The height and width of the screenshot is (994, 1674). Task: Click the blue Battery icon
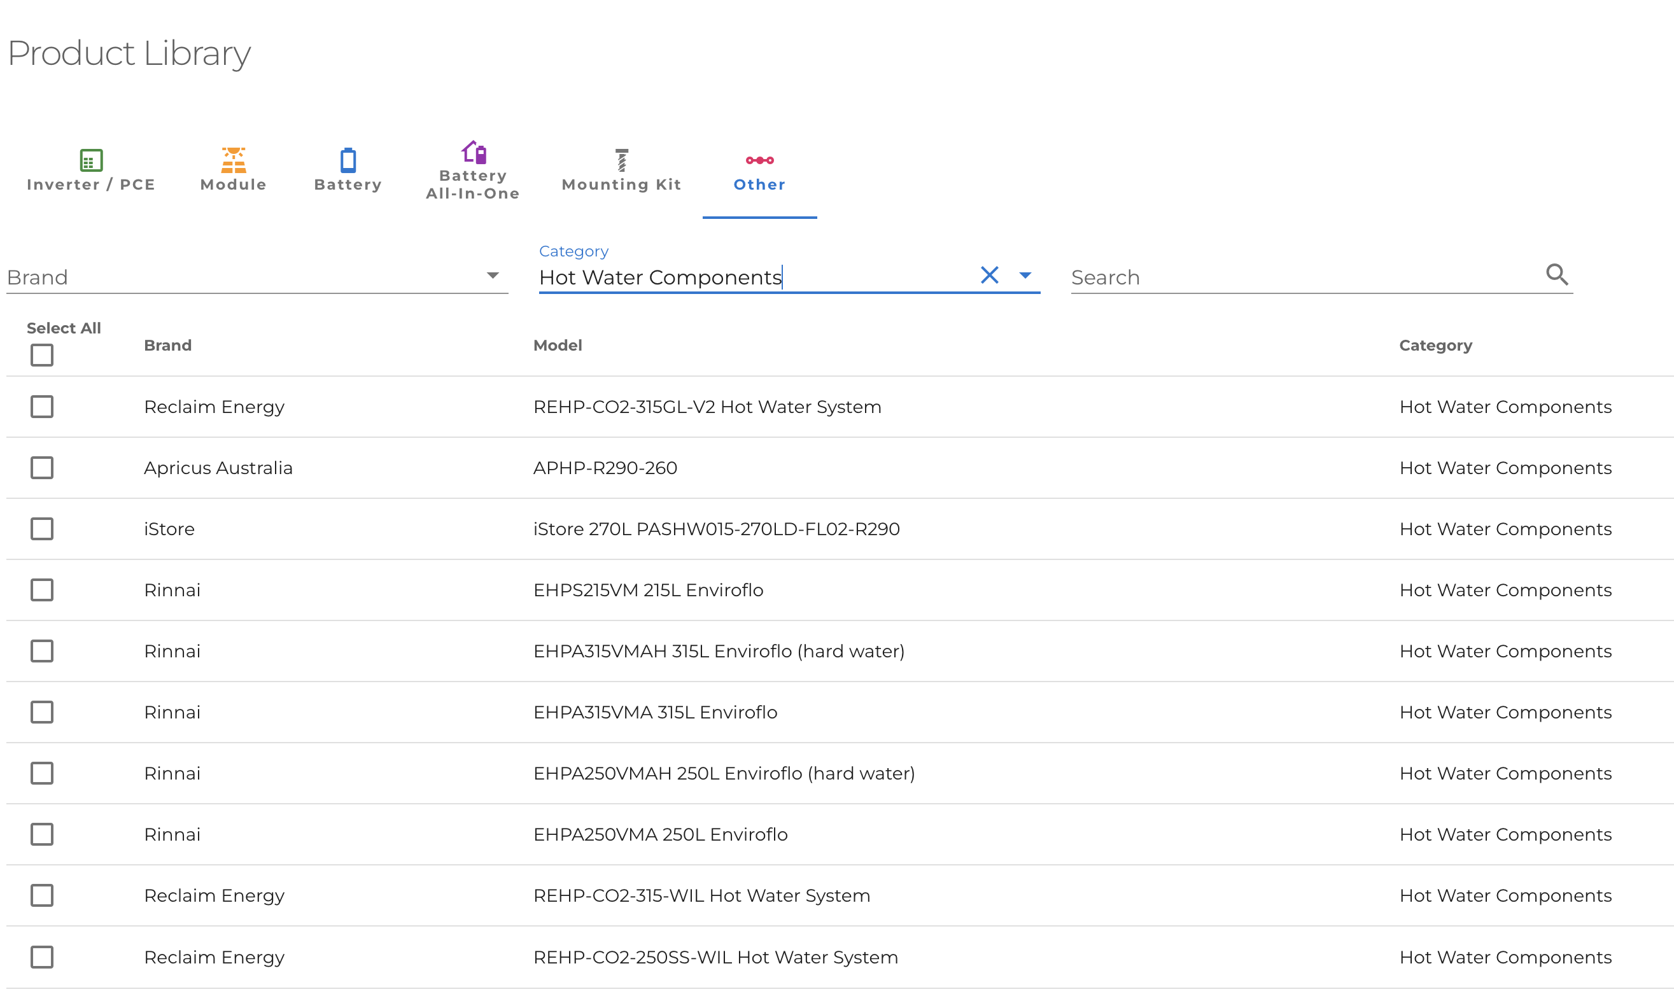click(x=348, y=160)
